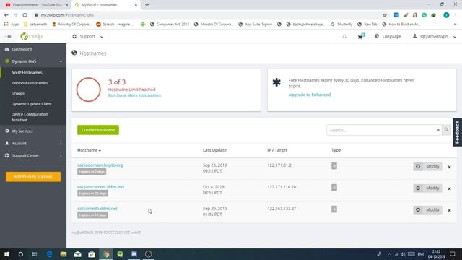Screen dimensions: 462x260
Task: Open the notifications bell
Action: pyautogui.click(x=344, y=37)
